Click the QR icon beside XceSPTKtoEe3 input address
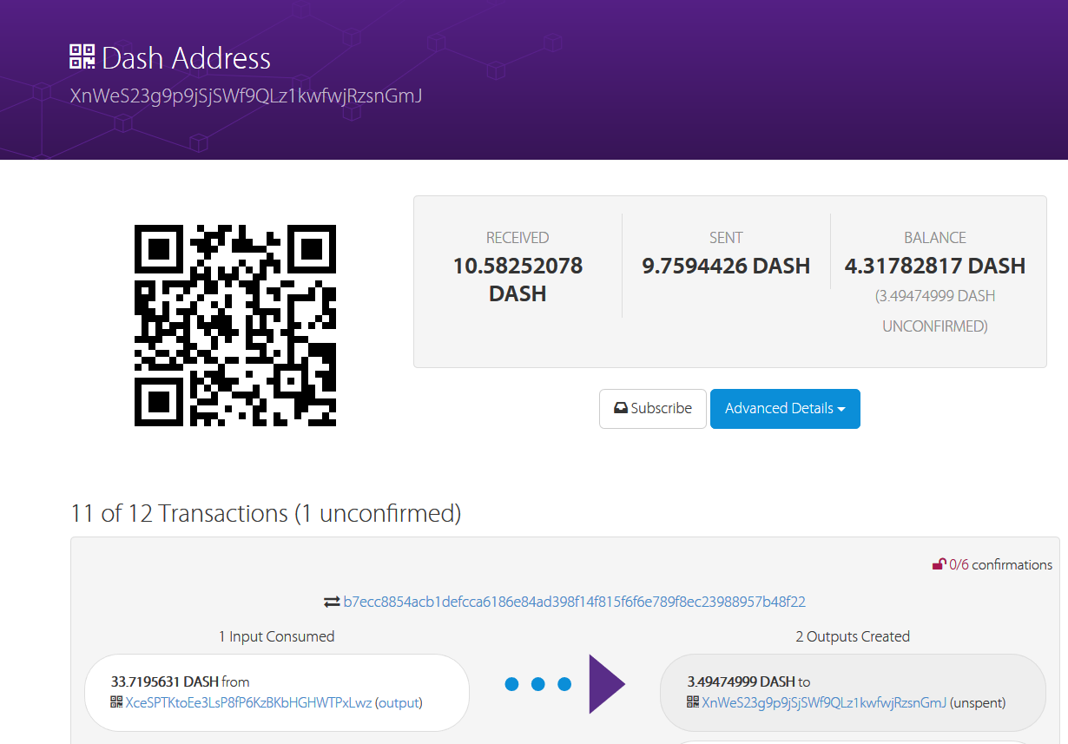Viewport: 1068px width, 744px height. 116,701
